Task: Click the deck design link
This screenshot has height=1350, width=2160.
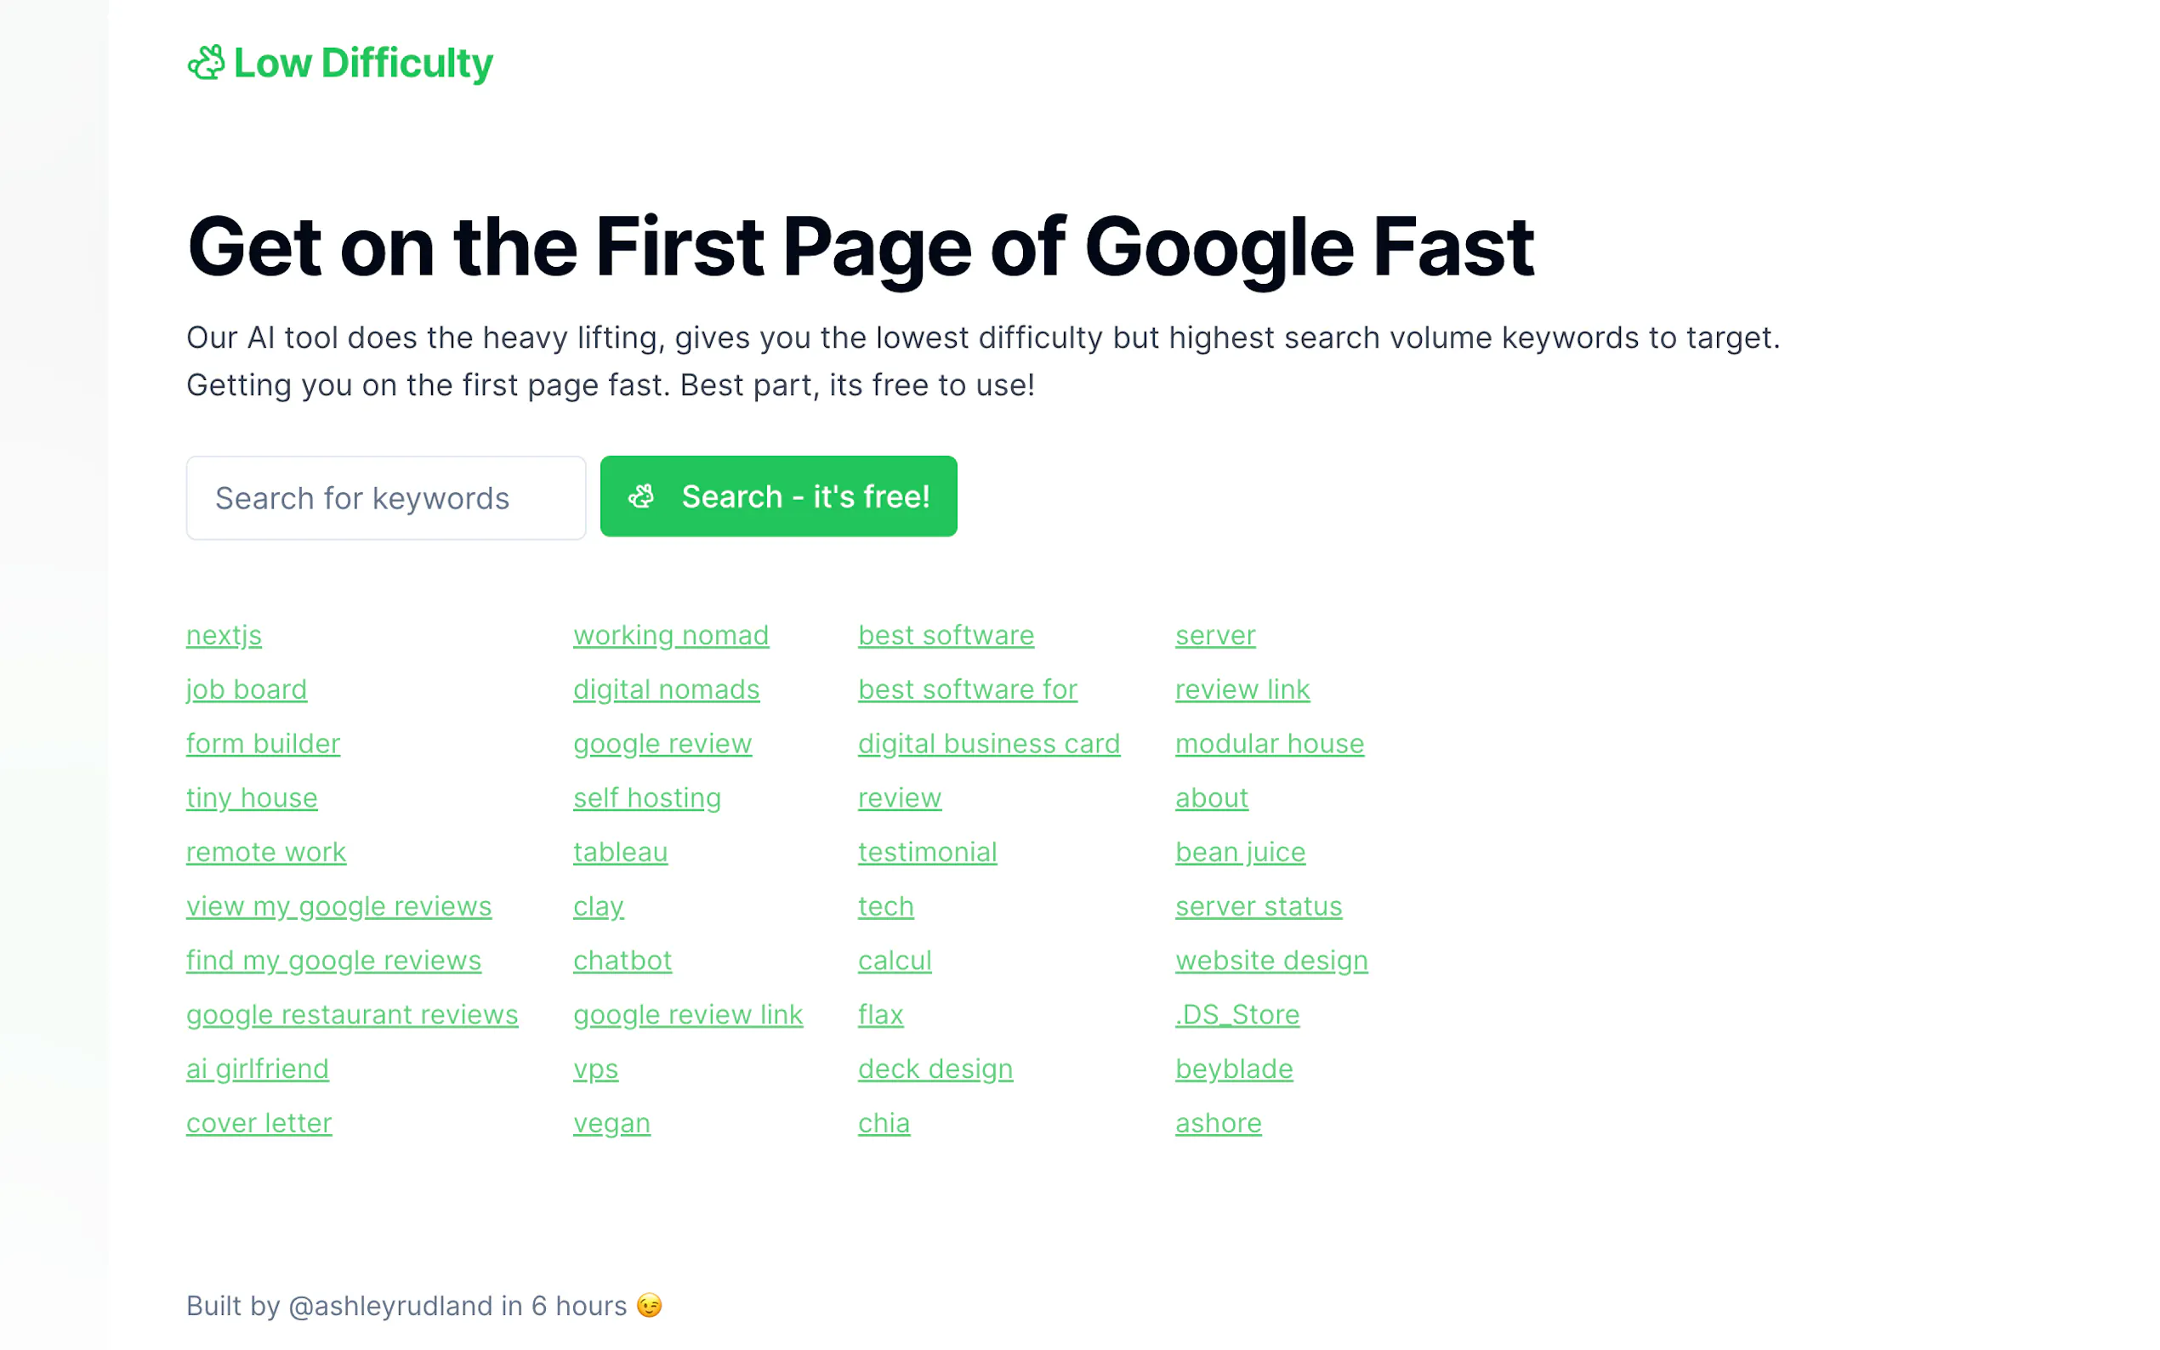Action: coord(935,1069)
